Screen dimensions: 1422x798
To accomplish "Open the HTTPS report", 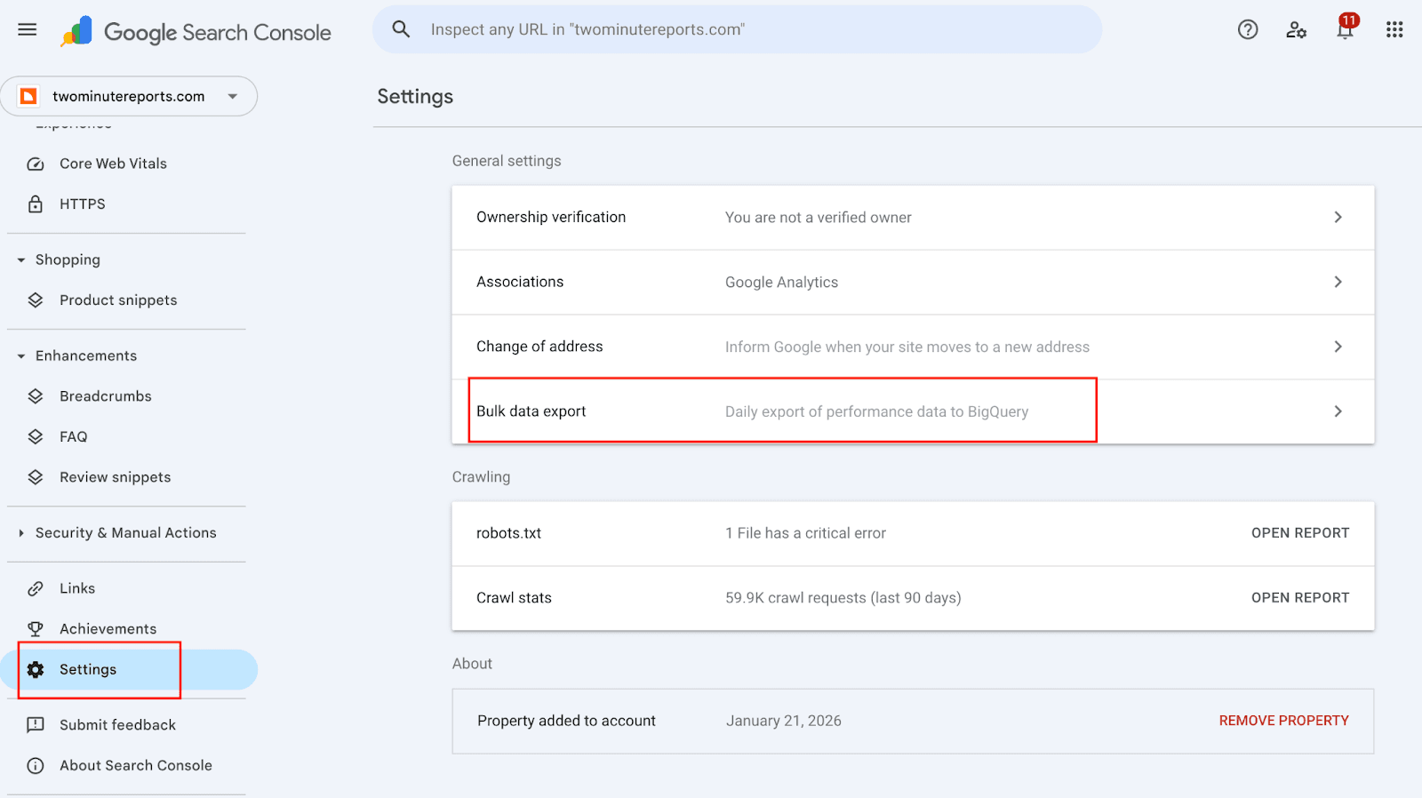I will click(82, 204).
